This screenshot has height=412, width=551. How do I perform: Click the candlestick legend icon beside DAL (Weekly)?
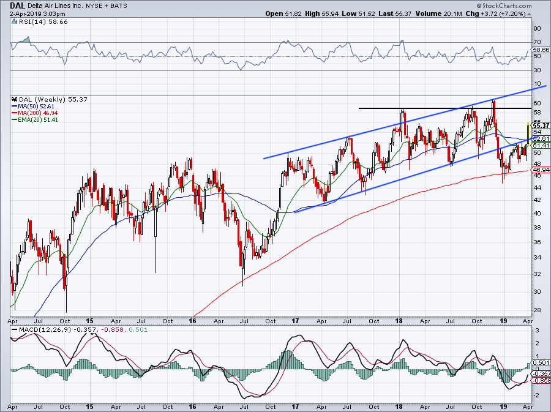coord(15,99)
